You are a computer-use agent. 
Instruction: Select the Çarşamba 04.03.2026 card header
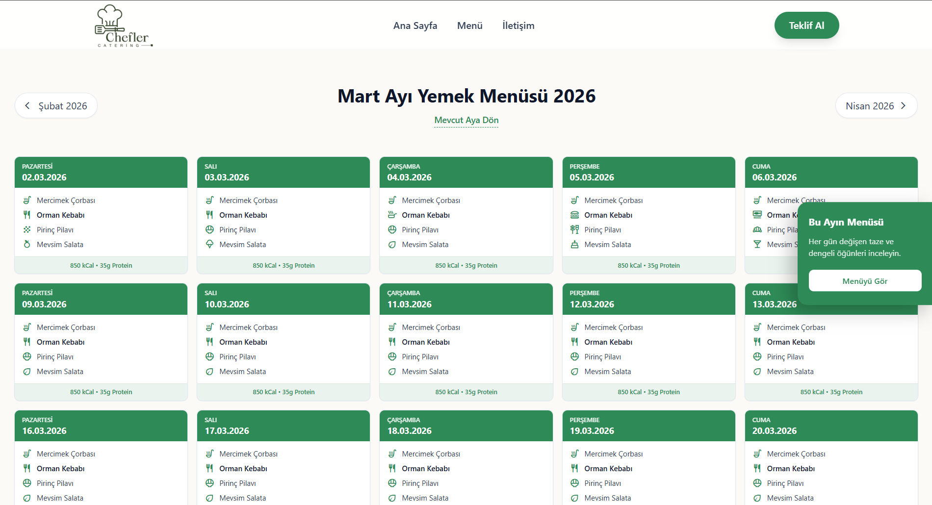tap(466, 172)
